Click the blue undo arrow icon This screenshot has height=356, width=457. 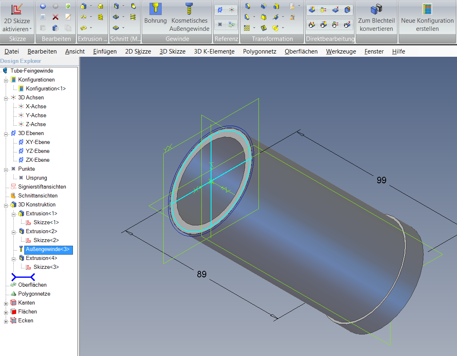43,6
